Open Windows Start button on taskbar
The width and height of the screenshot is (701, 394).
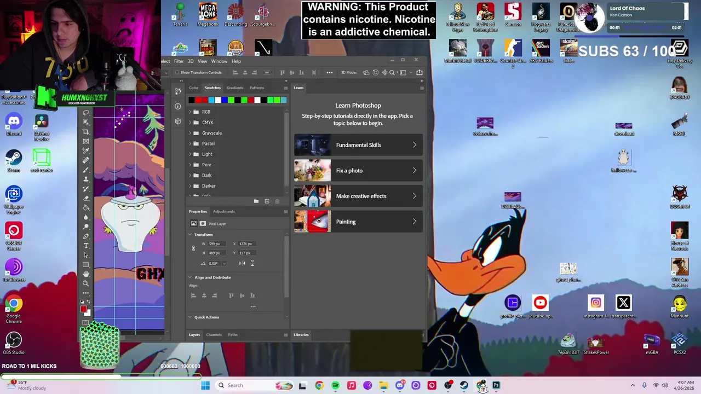(x=205, y=385)
